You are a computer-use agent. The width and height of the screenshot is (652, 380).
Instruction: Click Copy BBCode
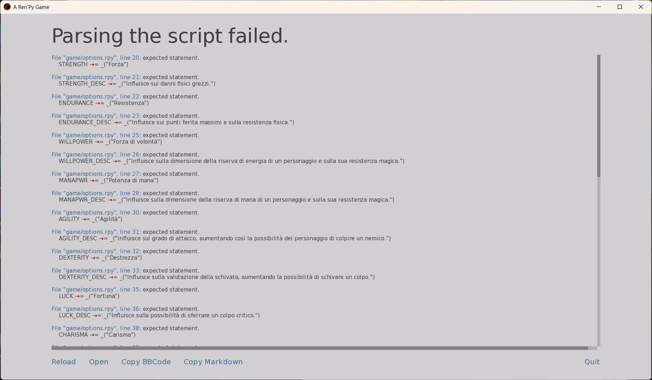point(146,362)
